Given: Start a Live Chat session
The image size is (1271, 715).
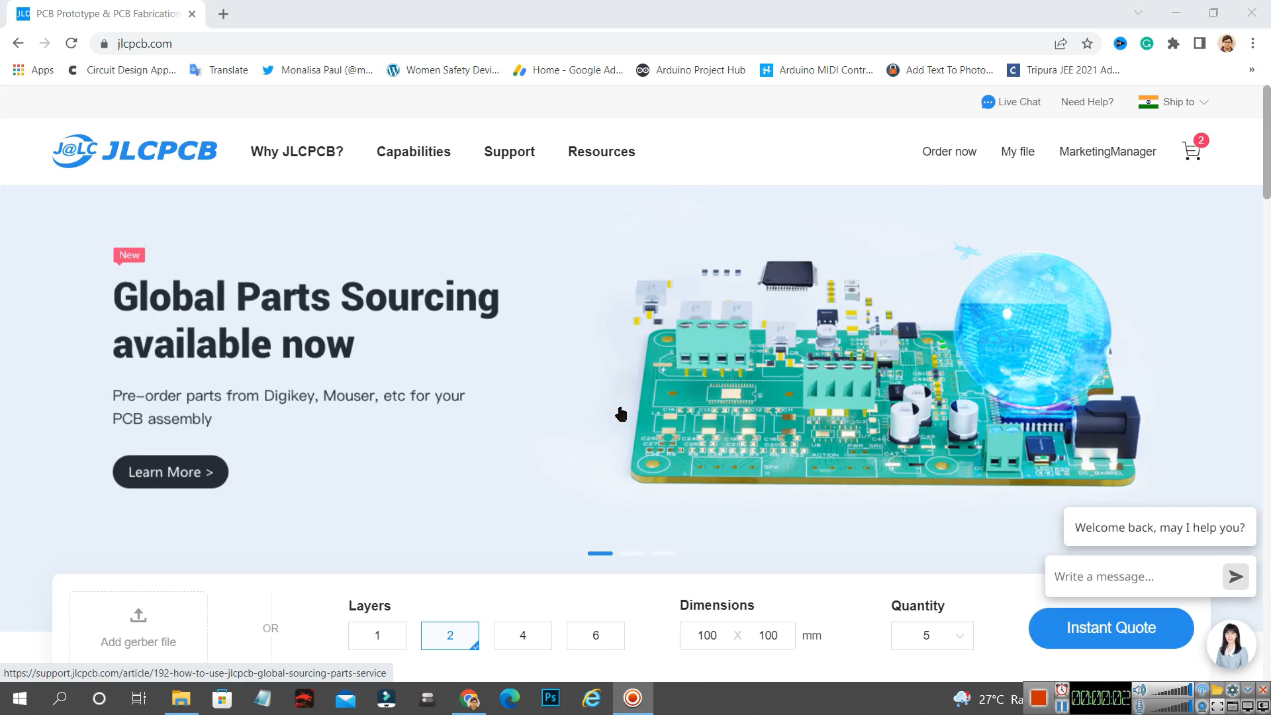Looking at the screenshot, I should click(x=1011, y=101).
